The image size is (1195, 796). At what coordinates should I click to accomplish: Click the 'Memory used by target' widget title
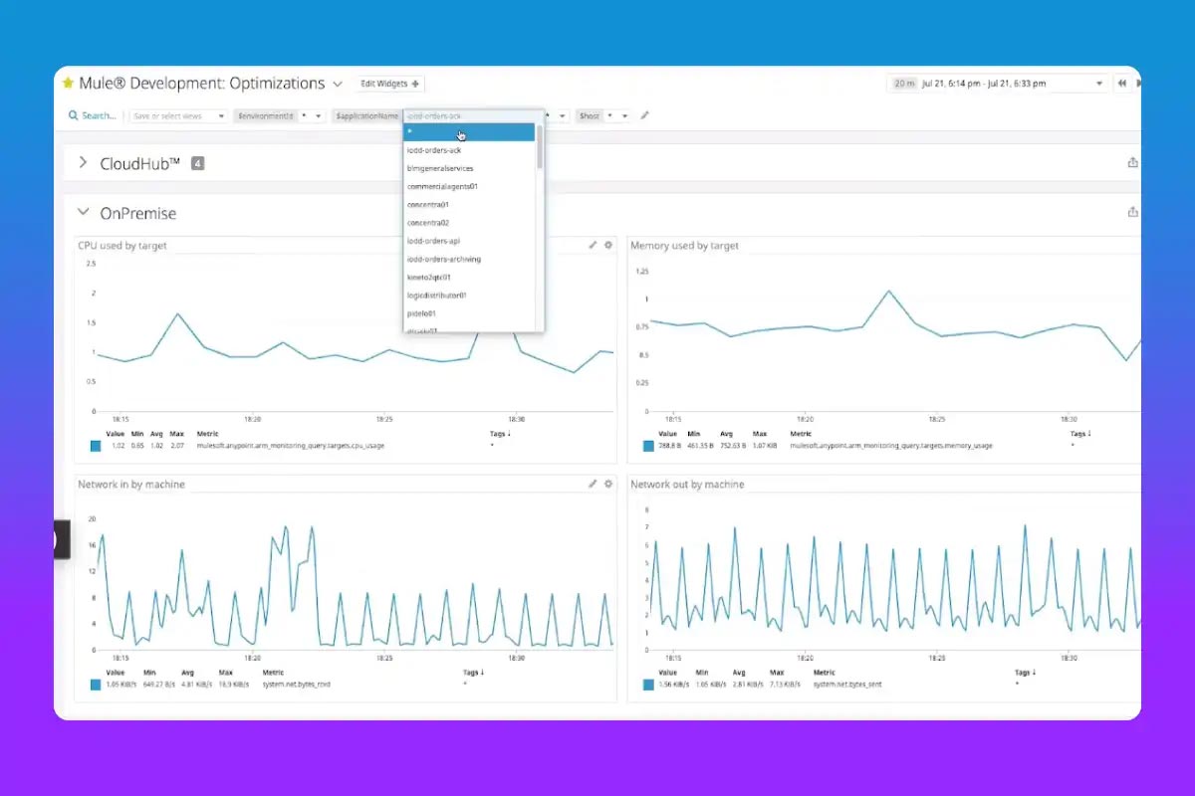coord(684,245)
